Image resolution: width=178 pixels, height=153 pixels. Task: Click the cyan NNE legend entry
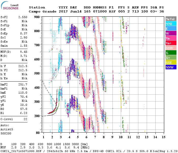tap(170, 24)
